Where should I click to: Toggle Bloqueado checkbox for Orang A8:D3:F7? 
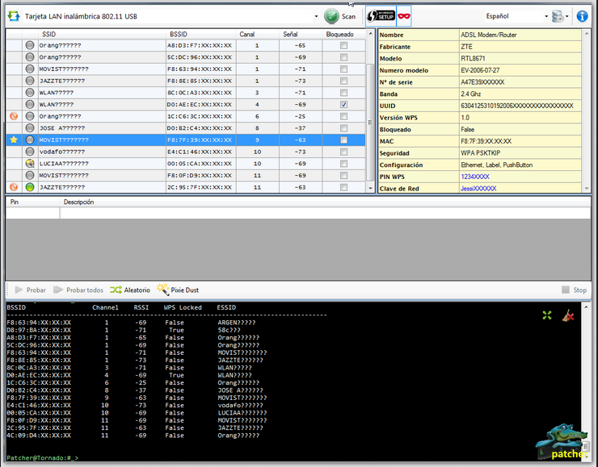tap(343, 45)
